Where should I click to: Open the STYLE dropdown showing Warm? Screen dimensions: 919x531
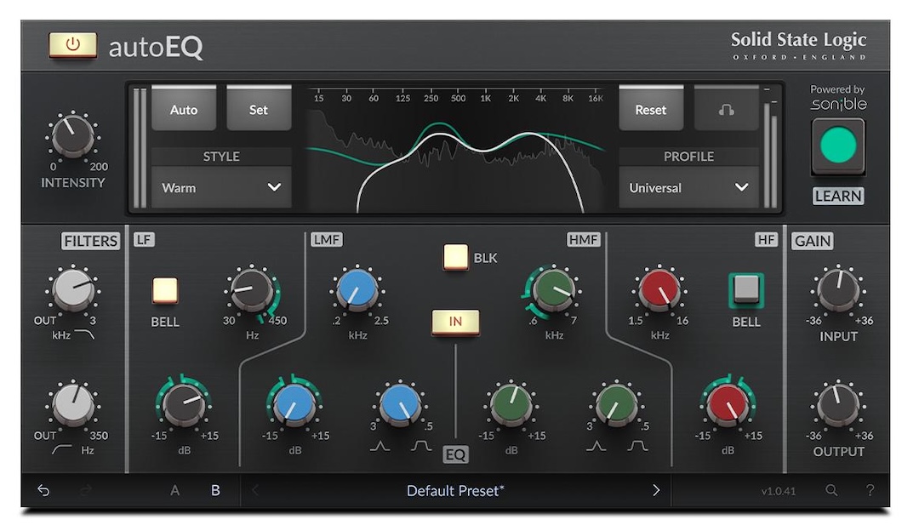[x=221, y=187]
